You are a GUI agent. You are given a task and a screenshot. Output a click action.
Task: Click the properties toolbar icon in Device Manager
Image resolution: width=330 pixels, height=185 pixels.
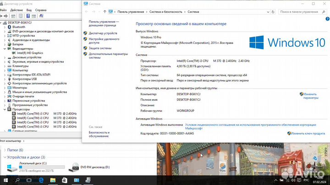21,16
